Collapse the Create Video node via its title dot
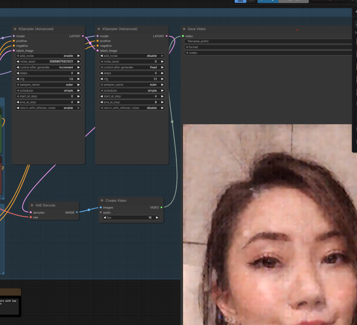 pos(102,201)
